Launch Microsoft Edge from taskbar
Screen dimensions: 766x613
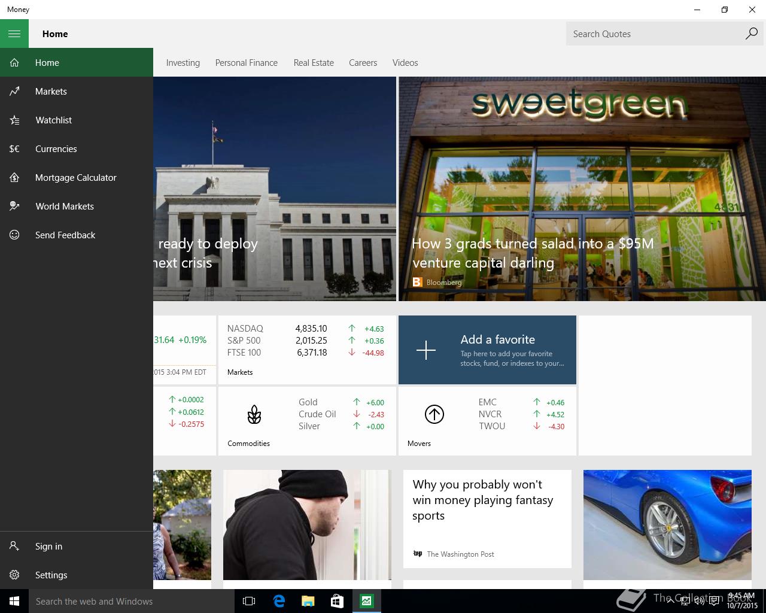point(278,601)
